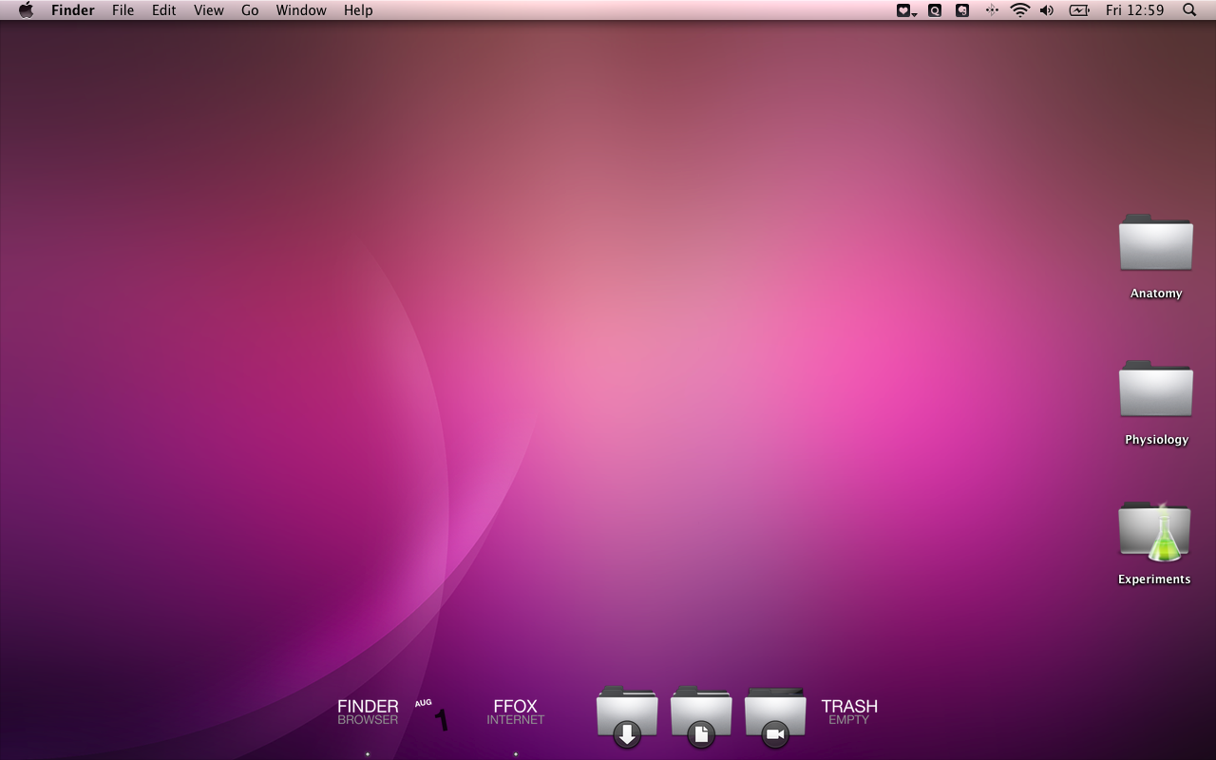
Task: Click the battery charging icon
Action: click(1079, 10)
